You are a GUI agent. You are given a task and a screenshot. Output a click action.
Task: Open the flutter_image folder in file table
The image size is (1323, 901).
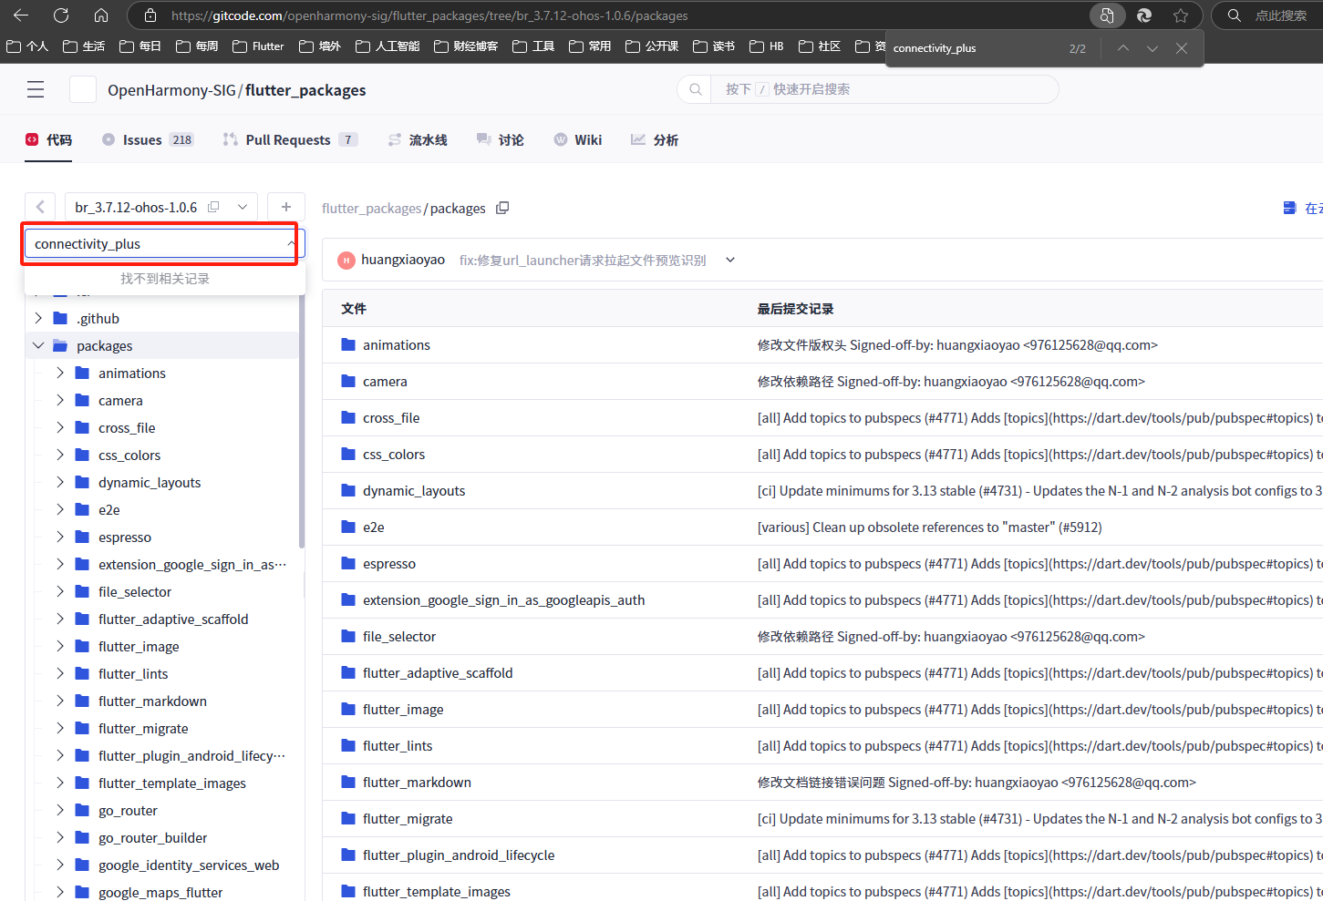pos(403,710)
